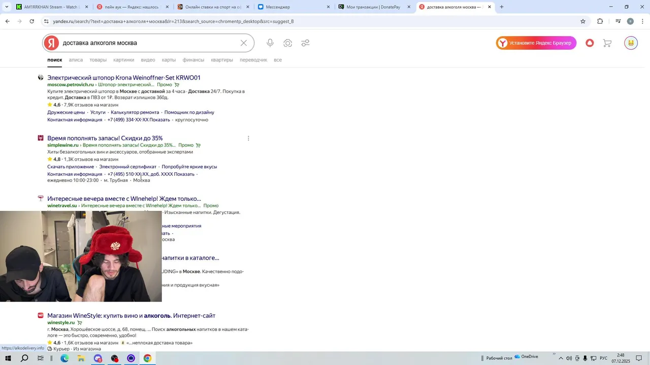Open Windows Start menu
The width and height of the screenshot is (650, 365).
[8, 358]
